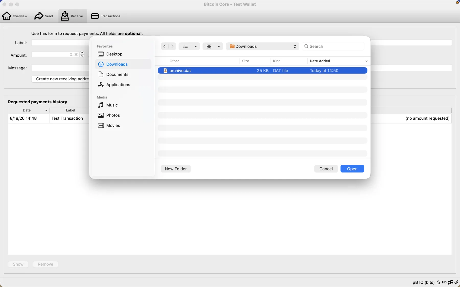Decrease amount with stepper down arrow

tap(82, 56)
